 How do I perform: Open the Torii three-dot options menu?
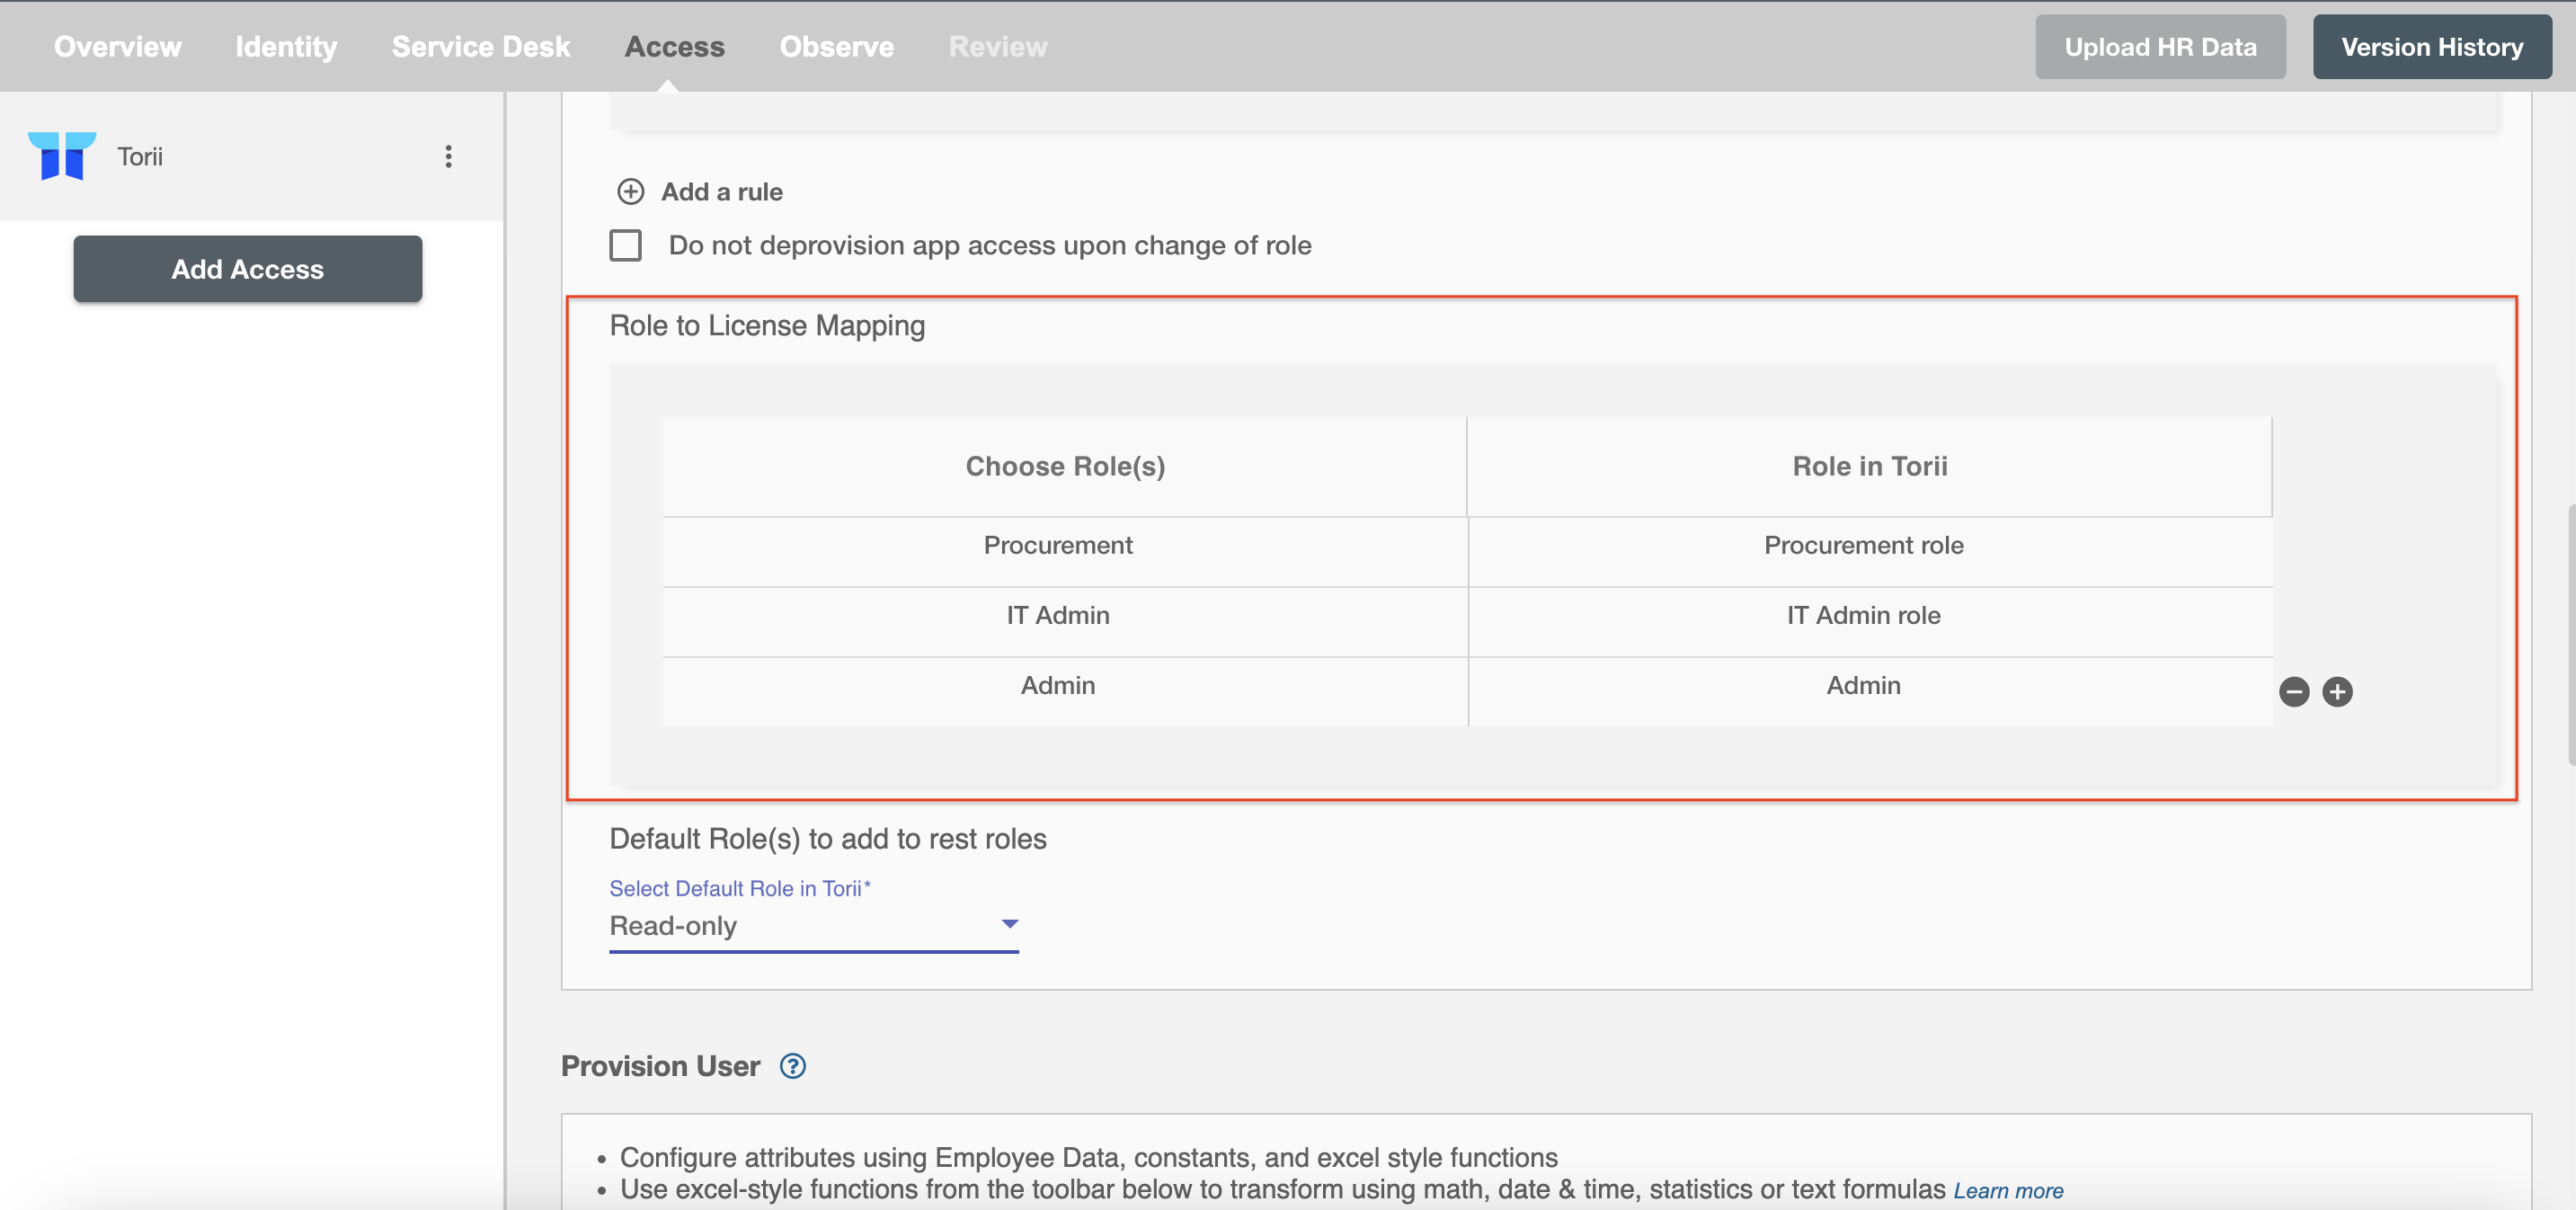448,156
